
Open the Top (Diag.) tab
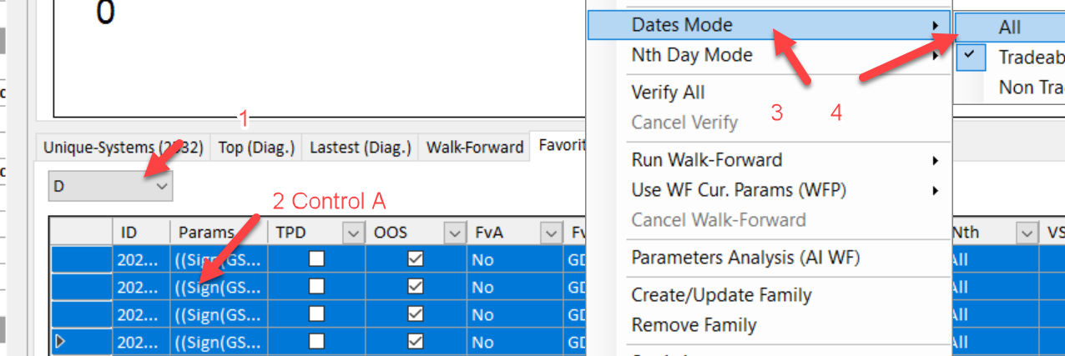256,148
